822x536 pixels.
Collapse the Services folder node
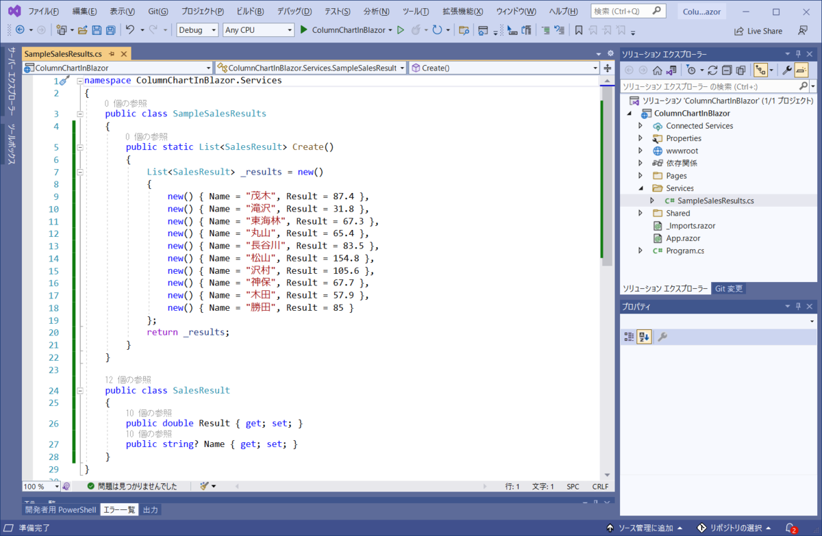pos(640,188)
